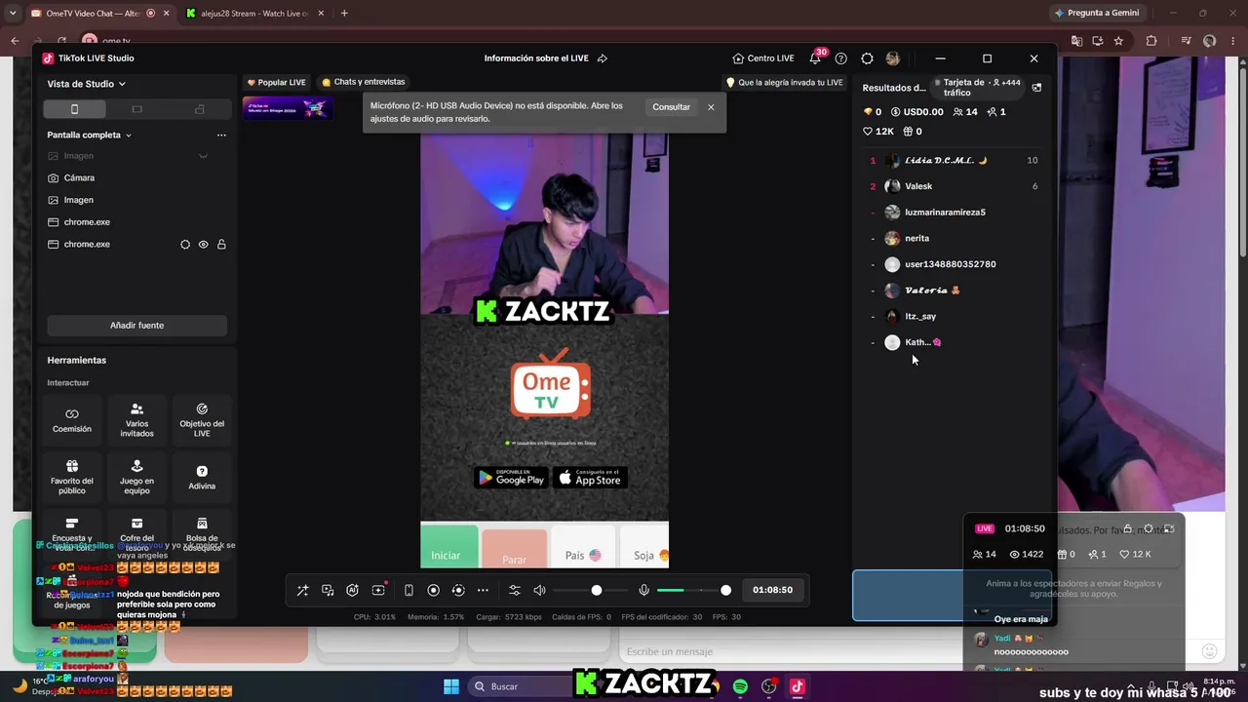Open more options in bottom toolbar
The height and width of the screenshot is (702, 1248).
coord(483,590)
